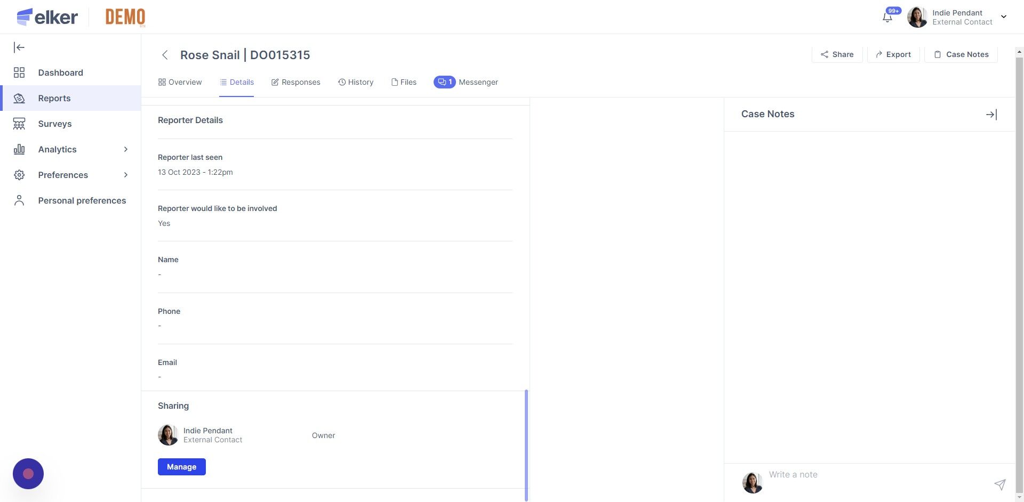Viewport: 1024px width, 502px height.
Task: Click the Analytics bar chart icon
Action: click(19, 149)
